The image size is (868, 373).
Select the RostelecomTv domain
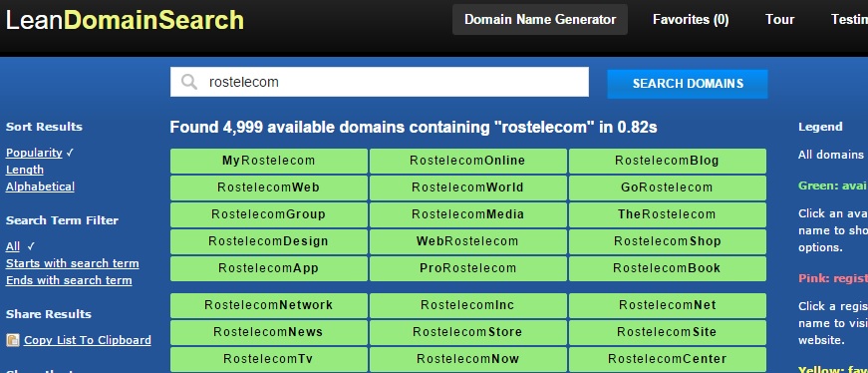[268, 359]
